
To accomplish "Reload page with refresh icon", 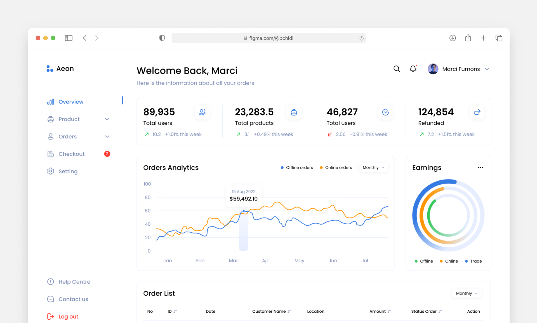I will (x=361, y=38).
